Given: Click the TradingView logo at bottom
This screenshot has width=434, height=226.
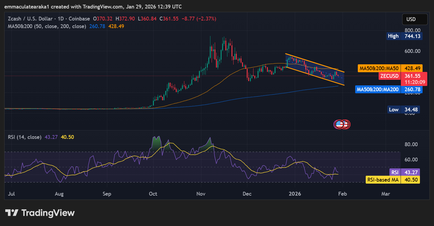Looking at the screenshot, I should (40, 213).
